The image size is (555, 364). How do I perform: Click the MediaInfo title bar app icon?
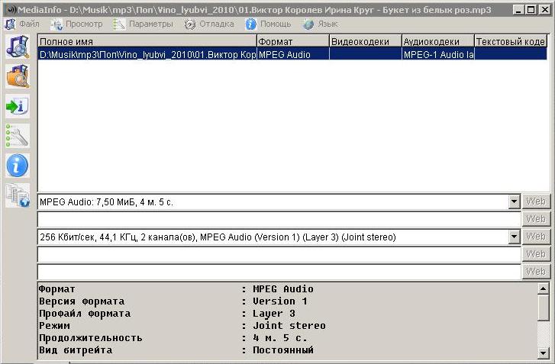pyautogui.click(x=11, y=10)
